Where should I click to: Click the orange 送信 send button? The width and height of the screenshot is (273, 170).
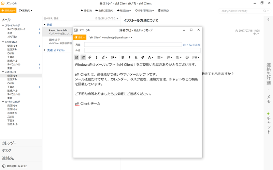pyautogui.click(x=80, y=37)
